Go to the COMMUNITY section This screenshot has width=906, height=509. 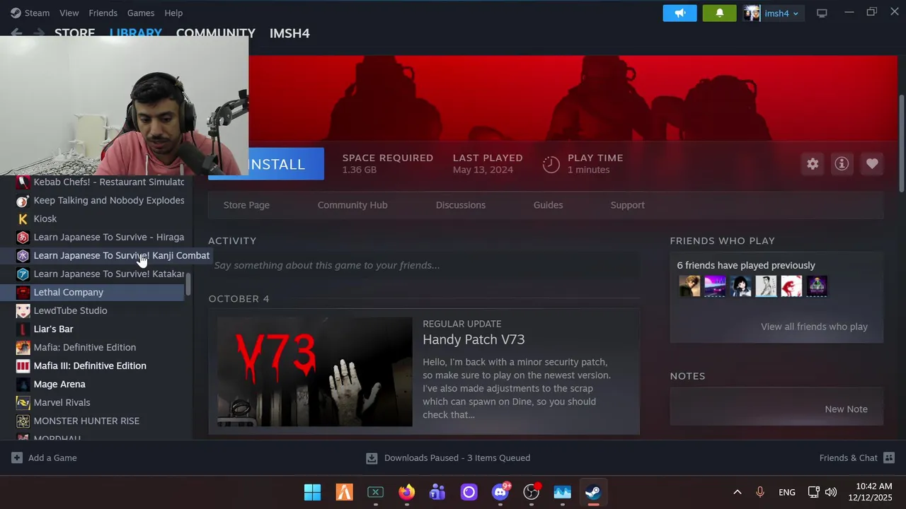click(x=215, y=33)
